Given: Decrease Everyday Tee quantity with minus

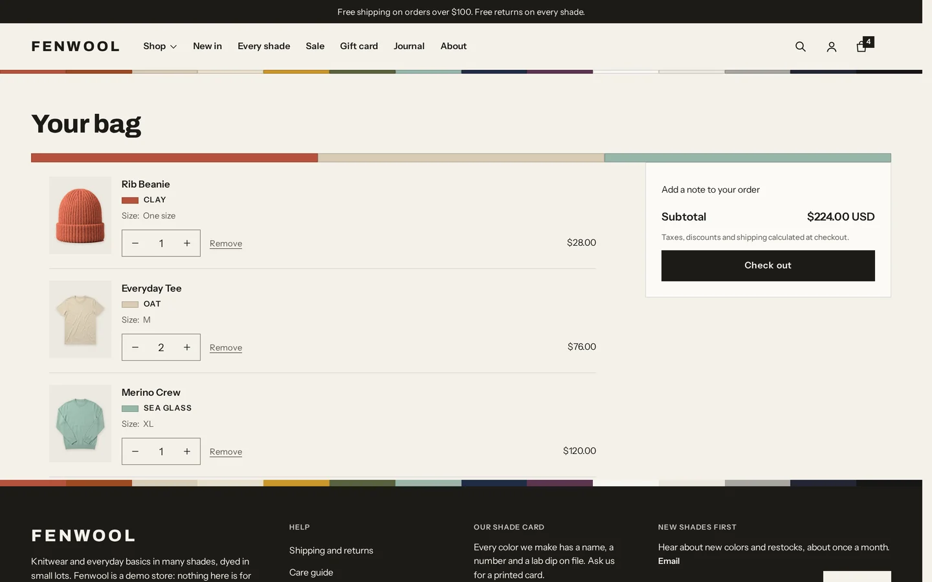Looking at the screenshot, I should tap(135, 347).
